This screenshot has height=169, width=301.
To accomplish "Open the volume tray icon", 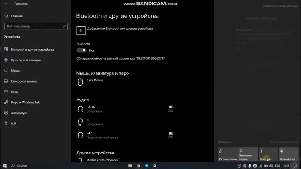I will (271, 166).
